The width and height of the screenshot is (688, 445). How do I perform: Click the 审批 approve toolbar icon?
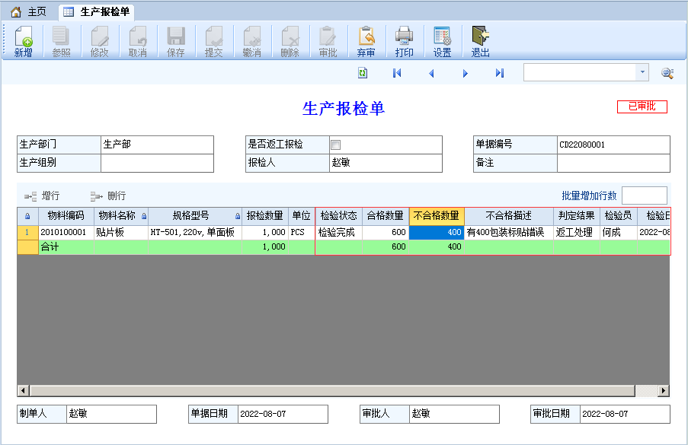tap(328, 42)
